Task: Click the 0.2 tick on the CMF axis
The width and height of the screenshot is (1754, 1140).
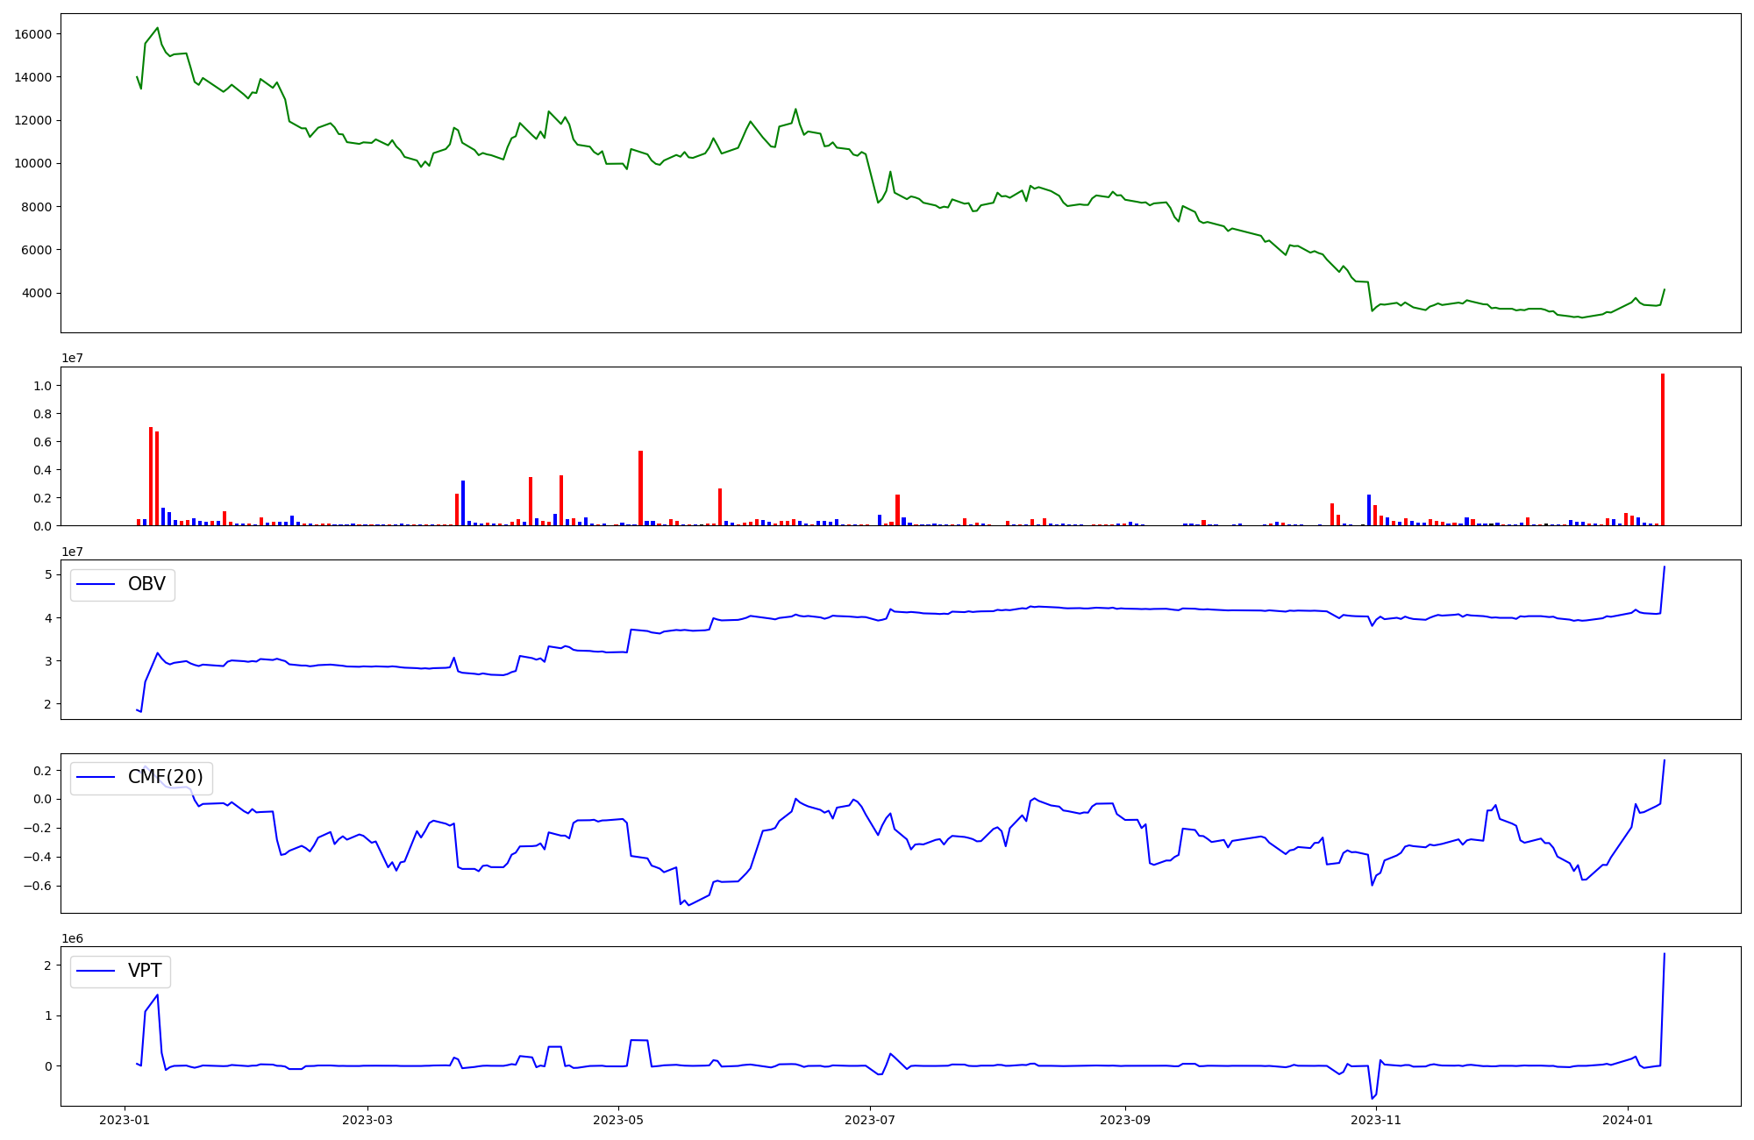Action: [42, 771]
